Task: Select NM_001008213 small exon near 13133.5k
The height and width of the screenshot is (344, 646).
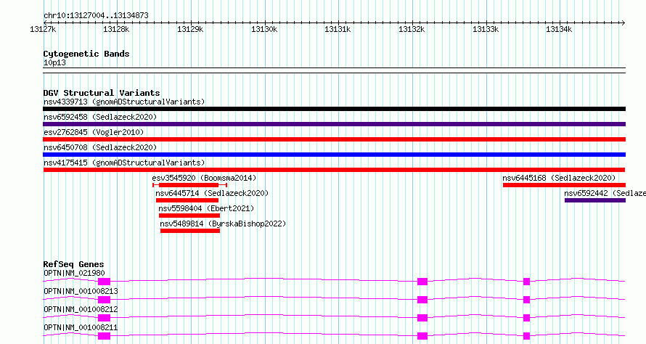Action: point(526,300)
